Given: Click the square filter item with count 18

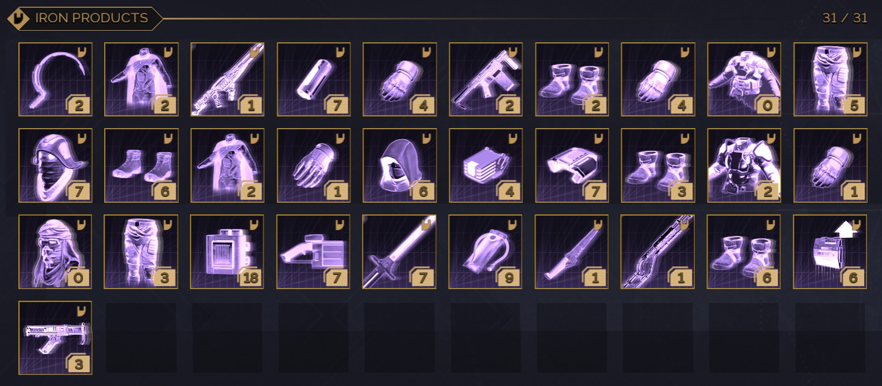Looking at the screenshot, I should tap(227, 252).
